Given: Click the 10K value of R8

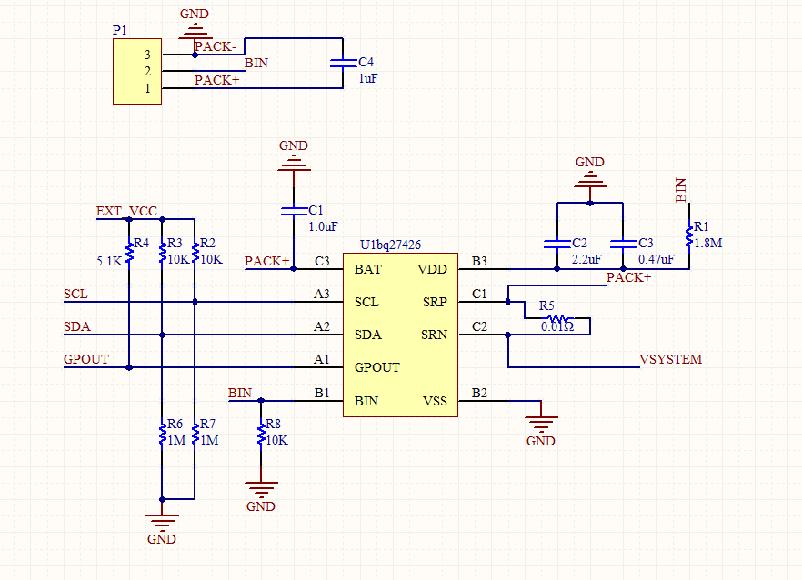Looking at the screenshot, I should [x=277, y=440].
